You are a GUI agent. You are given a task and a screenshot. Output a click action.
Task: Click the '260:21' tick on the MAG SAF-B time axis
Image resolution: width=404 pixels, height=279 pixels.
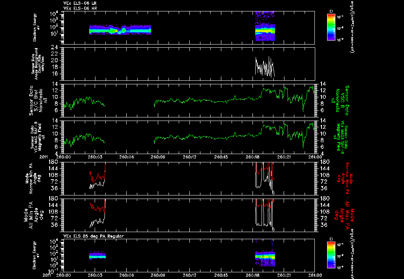(x=284, y=157)
